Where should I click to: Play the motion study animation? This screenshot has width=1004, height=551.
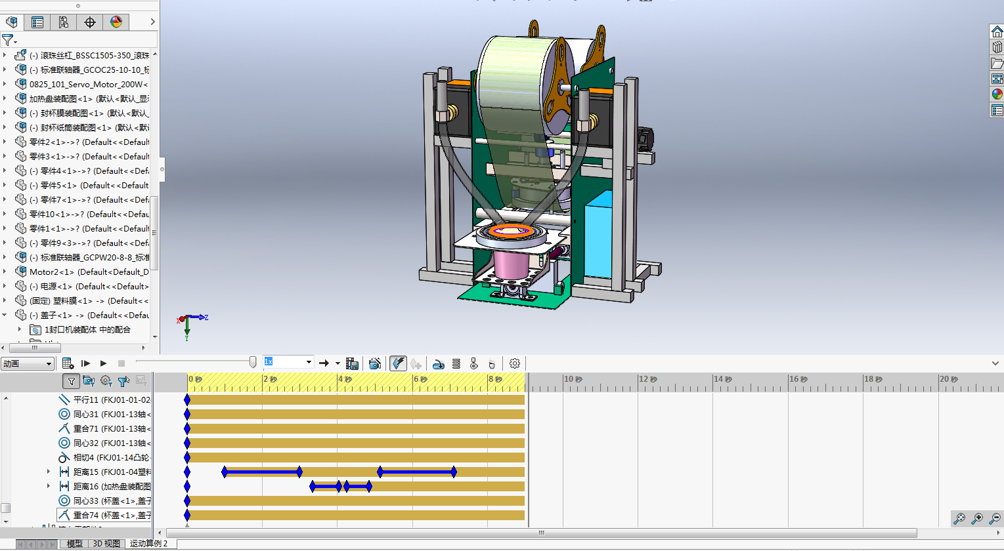tap(103, 363)
